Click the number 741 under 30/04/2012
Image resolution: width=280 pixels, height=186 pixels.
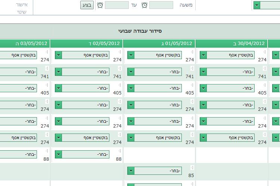(262, 77)
